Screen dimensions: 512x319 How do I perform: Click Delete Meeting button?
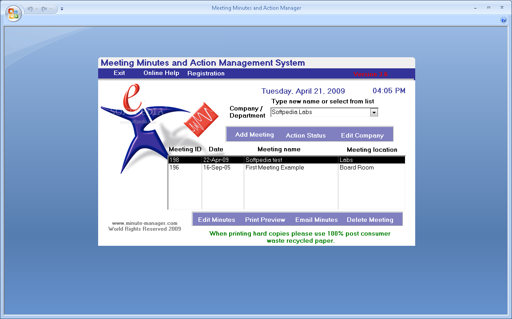pos(370,220)
